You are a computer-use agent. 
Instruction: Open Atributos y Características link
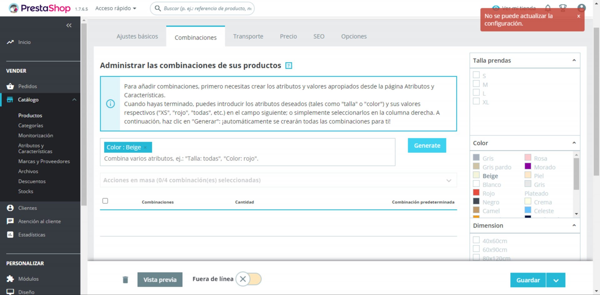pyautogui.click(x=35, y=148)
